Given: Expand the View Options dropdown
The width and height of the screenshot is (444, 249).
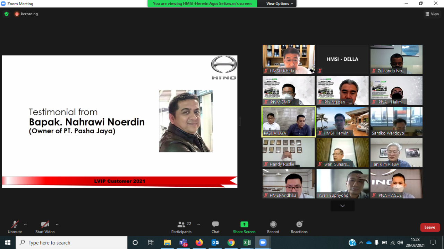Looking at the screenshot, I should [x=280, y=3].
